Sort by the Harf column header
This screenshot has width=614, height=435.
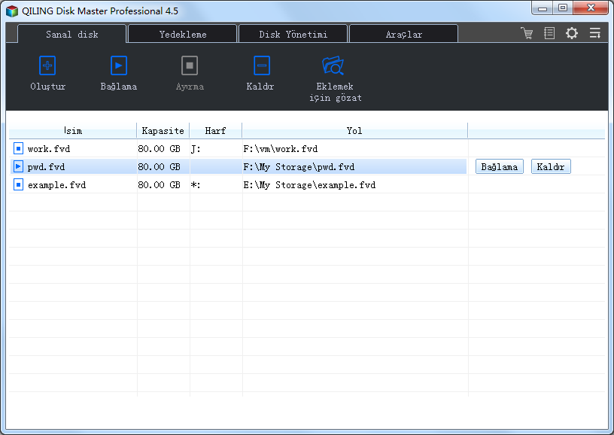pos(215,131)
